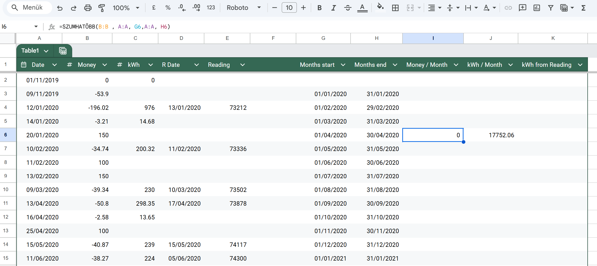Insert a chart using chart icon
The width and height of the screenshot is (597, 266).
(536, 8)
